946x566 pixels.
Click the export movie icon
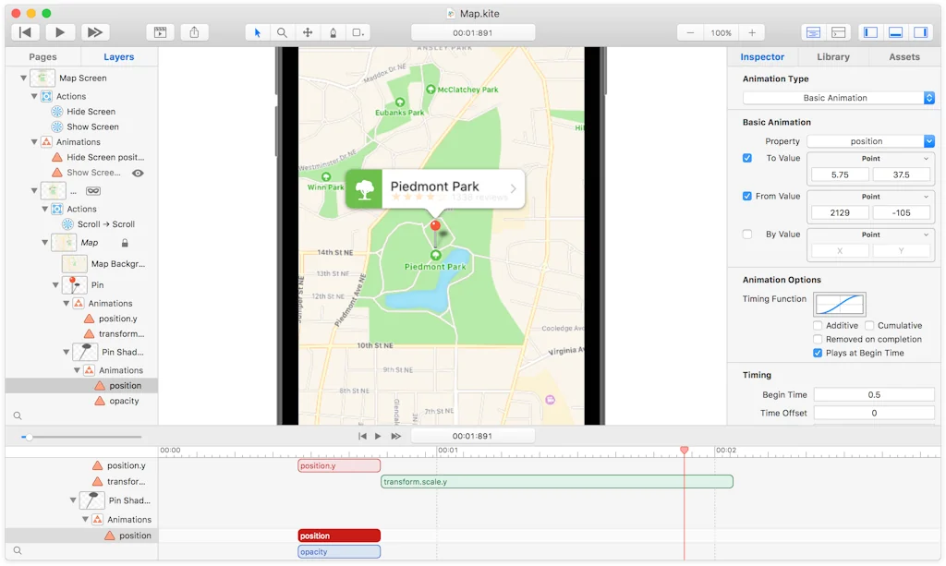pos(159,32)
